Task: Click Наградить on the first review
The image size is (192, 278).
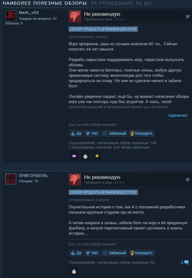Action: (x=142, y=133)
